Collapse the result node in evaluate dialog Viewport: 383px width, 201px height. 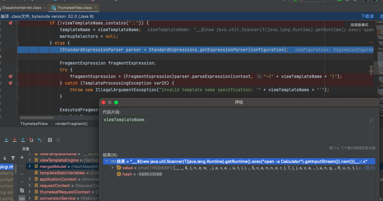pyautogui.click(x=107, y=161)
